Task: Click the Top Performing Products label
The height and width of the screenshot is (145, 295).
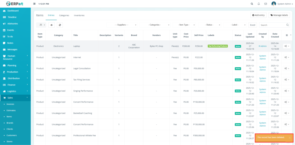Action: [x=218, y=46]
